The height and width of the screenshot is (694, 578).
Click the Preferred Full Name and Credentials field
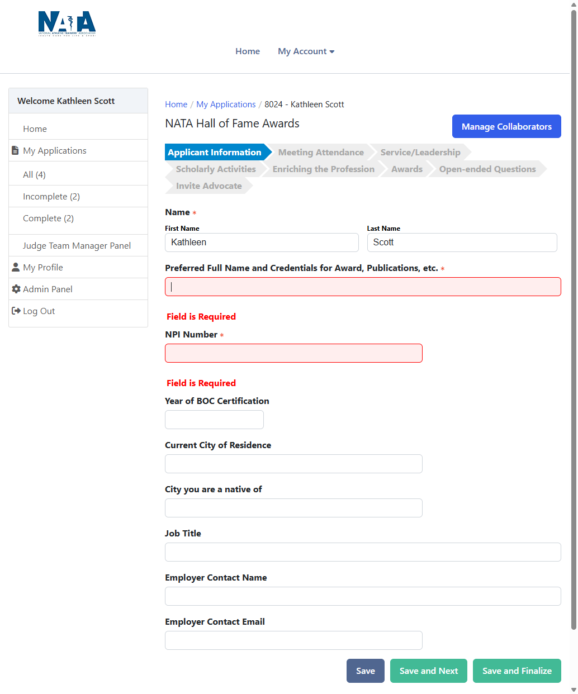[363, 287]
